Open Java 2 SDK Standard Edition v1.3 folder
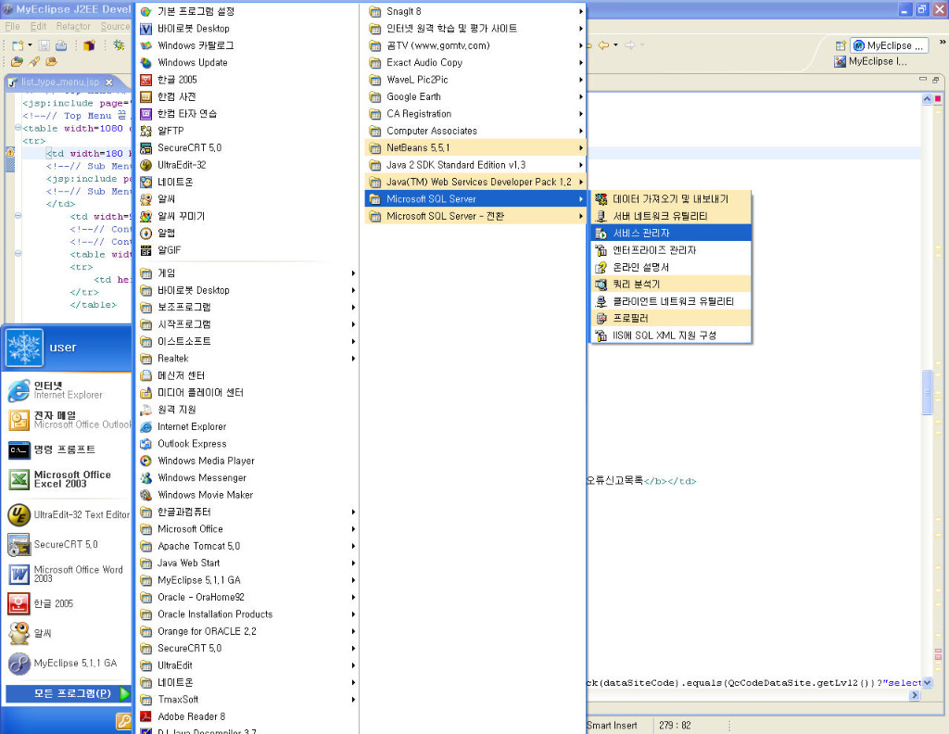The width and height of the screenshot is (949, 734). pyautogui.click(x=475, y=165)
